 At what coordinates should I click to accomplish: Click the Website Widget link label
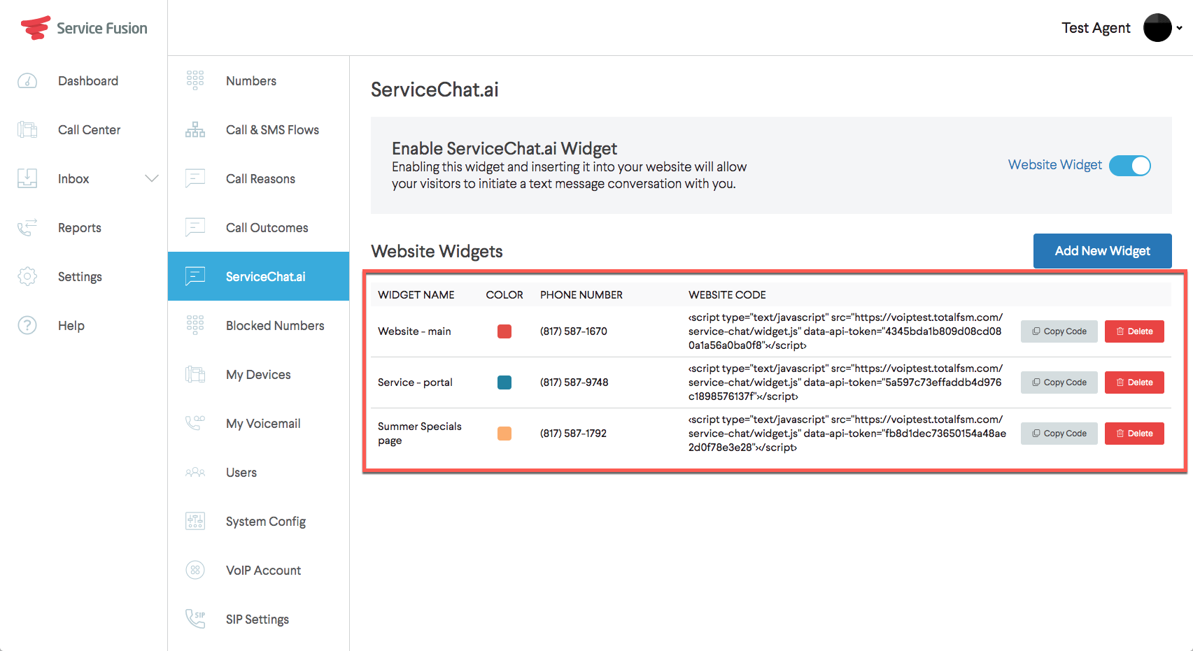pos(1054,165)
